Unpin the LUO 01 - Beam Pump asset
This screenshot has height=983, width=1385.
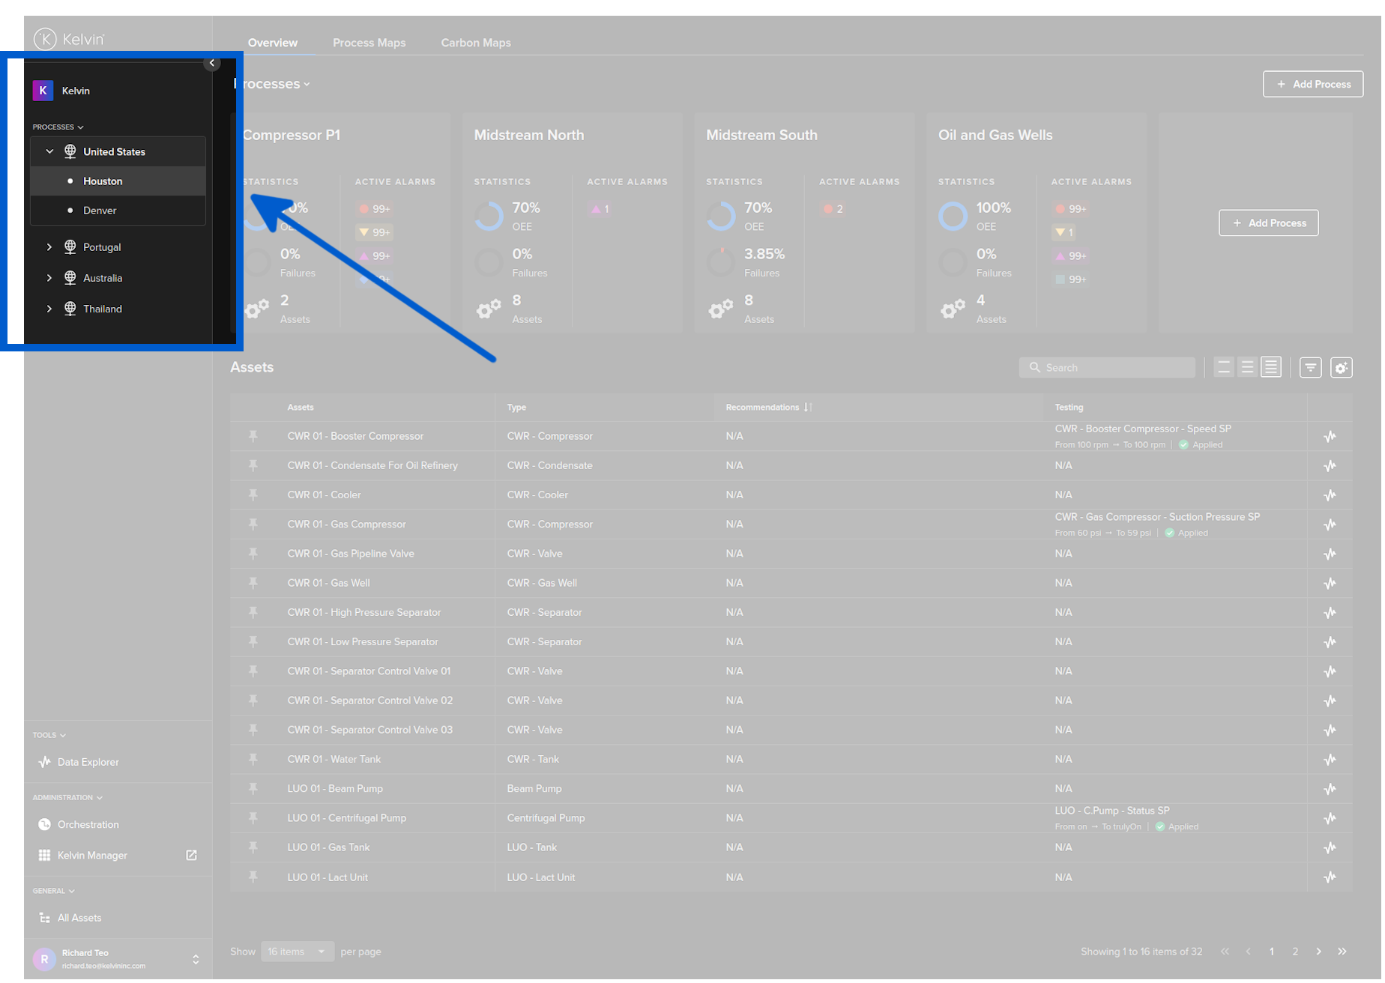253,788
